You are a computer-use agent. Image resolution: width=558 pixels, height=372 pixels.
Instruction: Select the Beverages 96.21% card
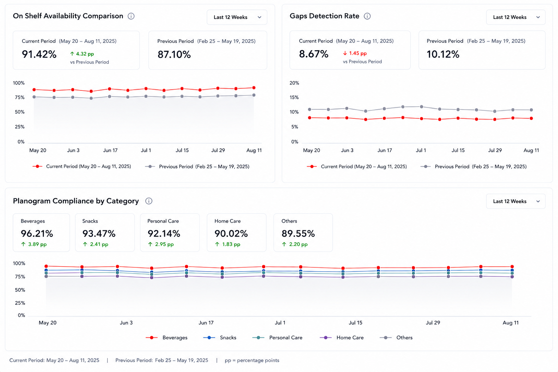(41, 232)
